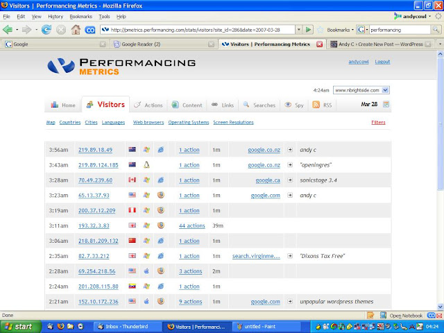The image size is (444, 333).
Task: Click the Linux penguin icon for 219.89.124.185
Action: point(146,165)
